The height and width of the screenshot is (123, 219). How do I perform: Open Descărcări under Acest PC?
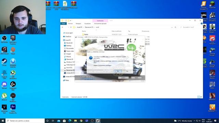tap(68, 43)
